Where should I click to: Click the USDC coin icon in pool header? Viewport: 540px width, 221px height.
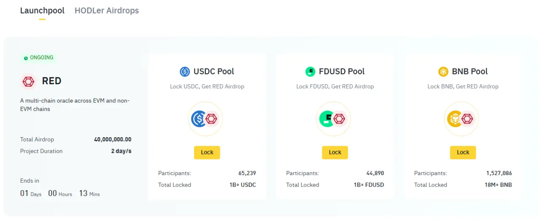click(x=185, y=72)
